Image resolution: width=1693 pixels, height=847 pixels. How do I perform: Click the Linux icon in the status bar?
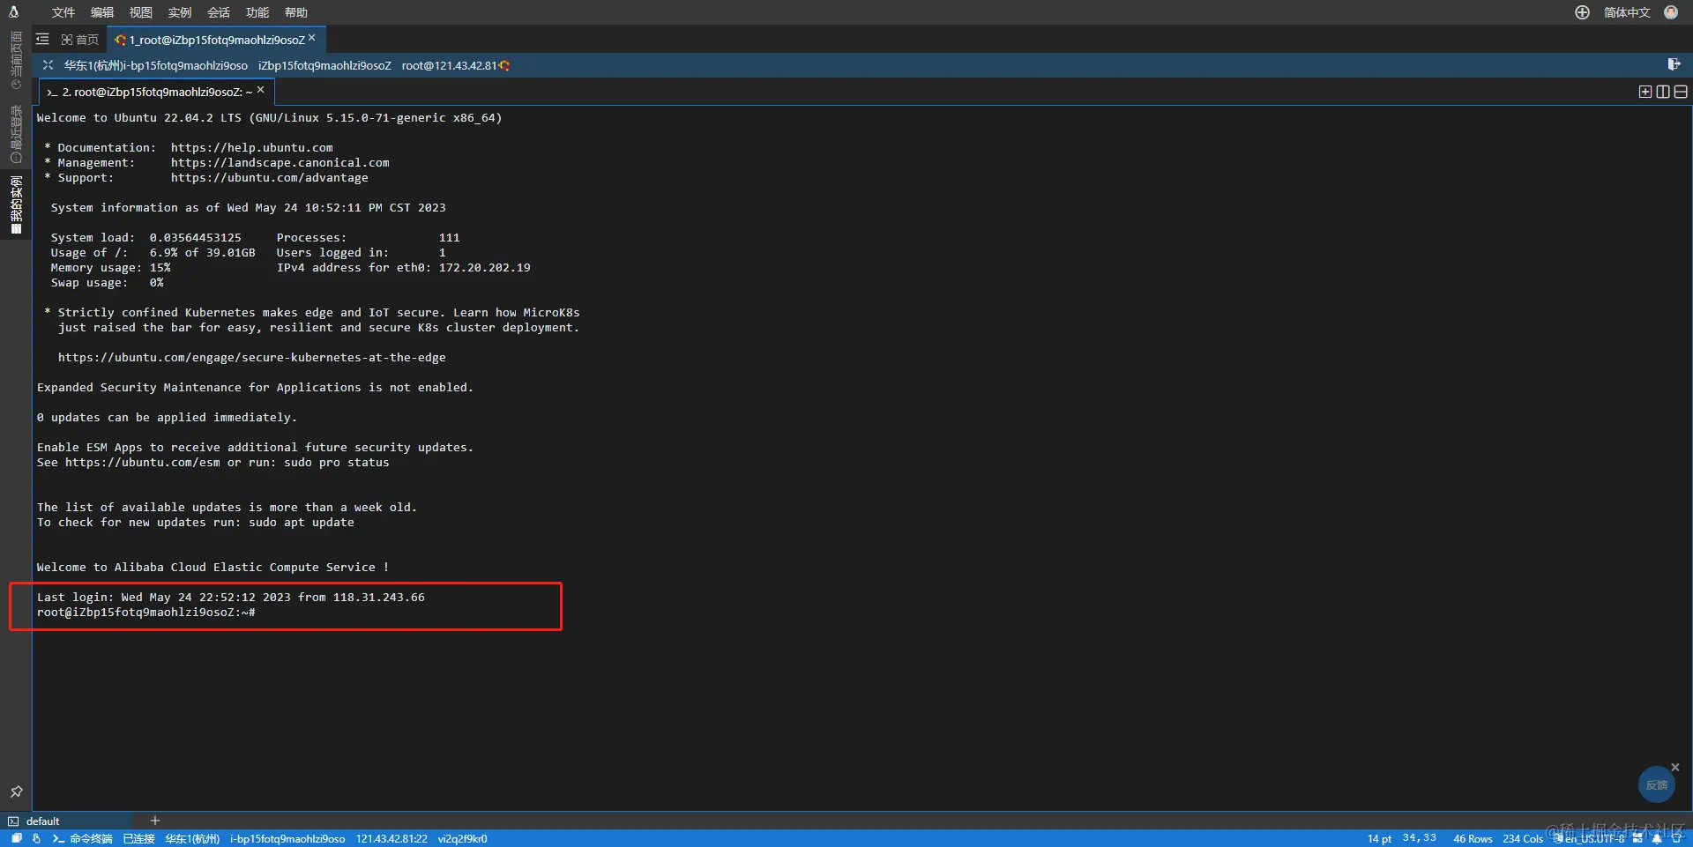coord(36,839)
